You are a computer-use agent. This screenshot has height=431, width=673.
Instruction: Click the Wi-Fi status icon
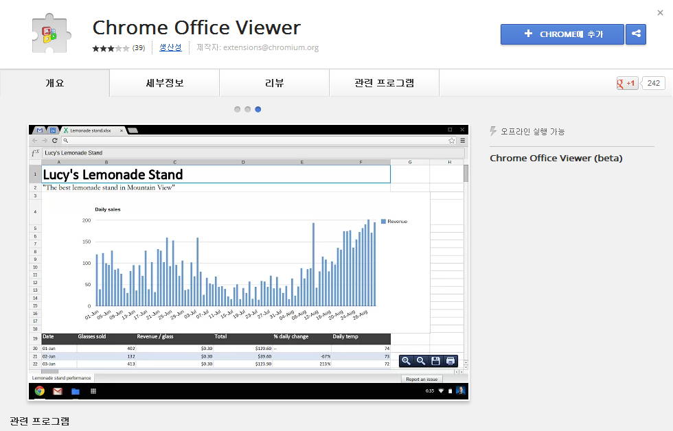[x=441, y=391]
